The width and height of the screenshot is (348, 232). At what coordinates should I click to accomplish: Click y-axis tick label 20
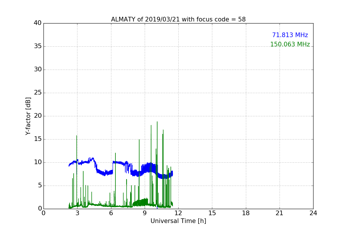pyautogui.click(x=38, y=116)
